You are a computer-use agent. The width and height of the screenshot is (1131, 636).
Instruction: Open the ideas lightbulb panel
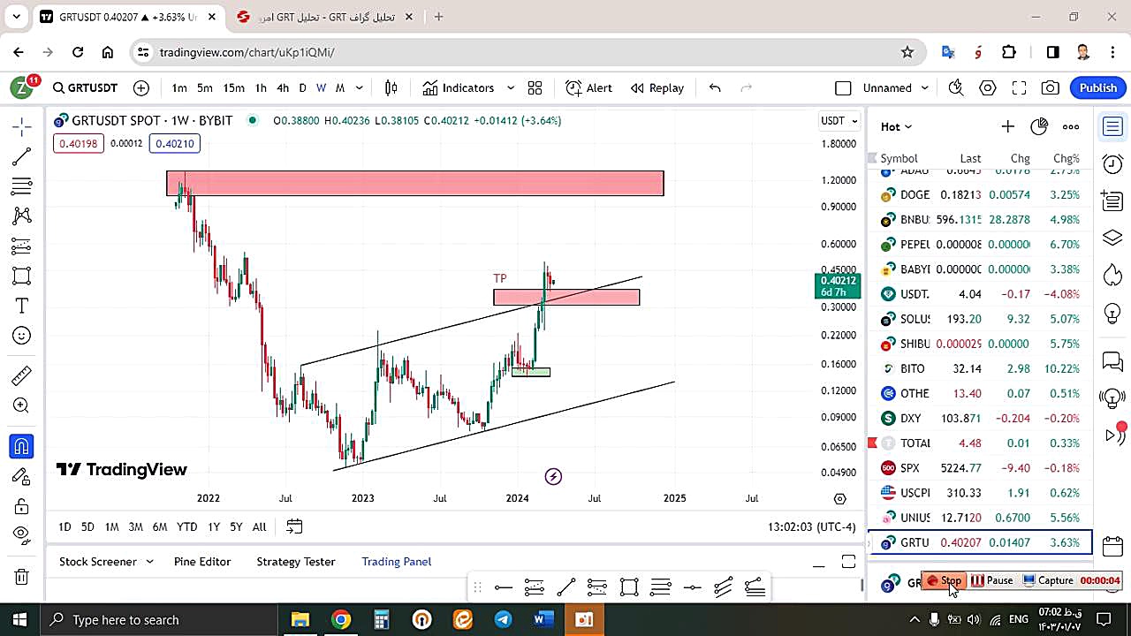point(1112,313)
